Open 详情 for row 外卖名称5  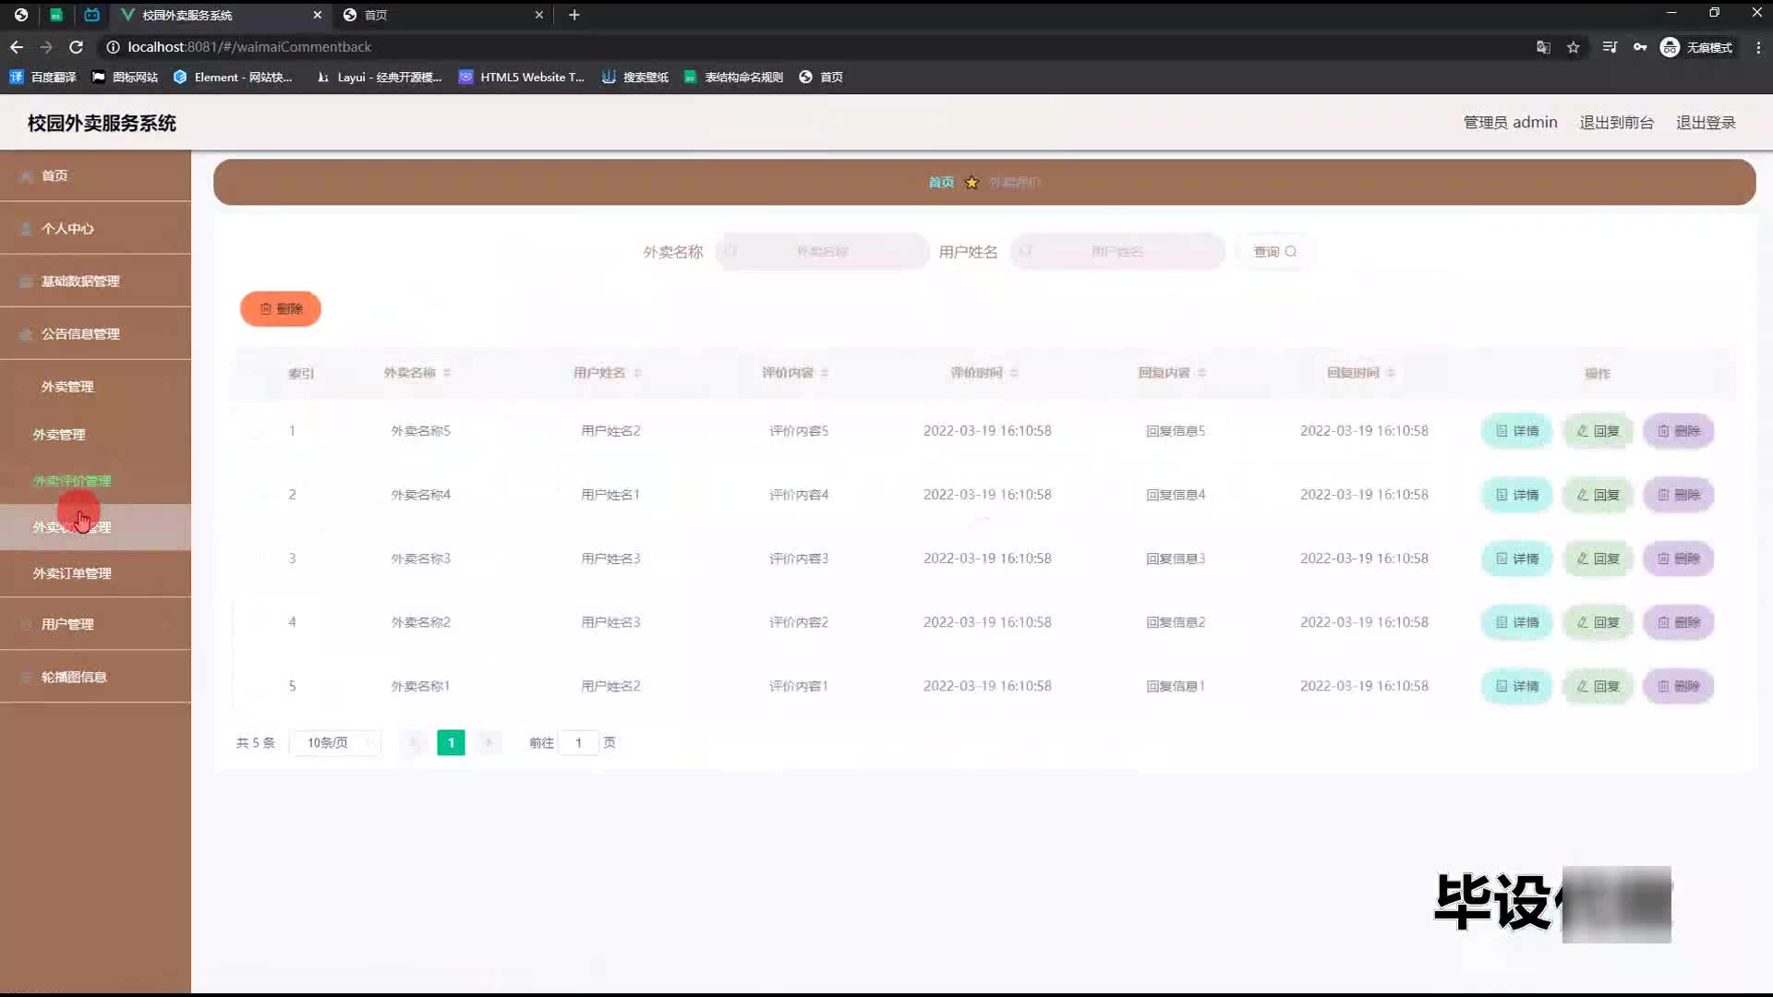coord(1517,431)
